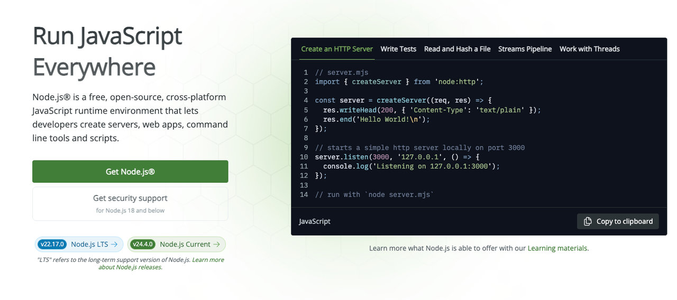677x300 pixels.
Task: Copy the code sample to the clipboard
Action: click(x=618, y=221)
